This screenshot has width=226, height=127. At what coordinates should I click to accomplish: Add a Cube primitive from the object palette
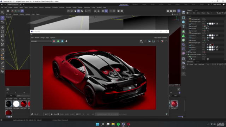(x=183, y=22)
